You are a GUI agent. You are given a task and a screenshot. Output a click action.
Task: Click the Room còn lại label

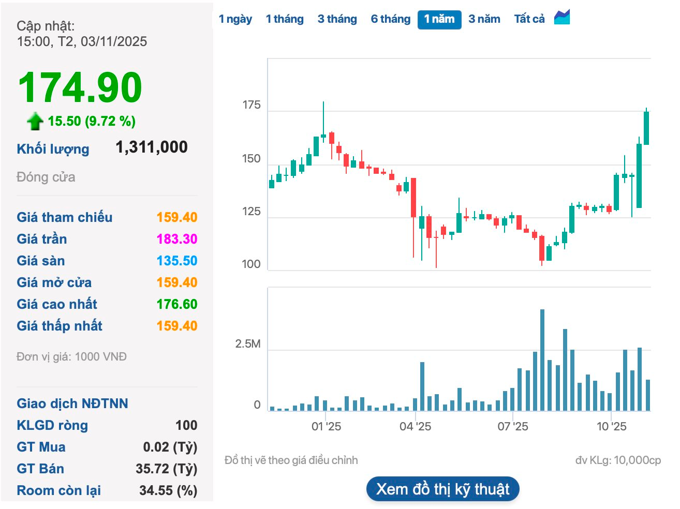pos(58,490)
